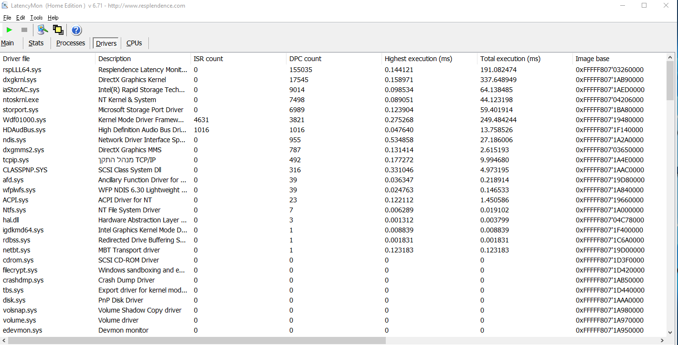Sort by Highest execution (ms) header
Image resolution: width=678 pixels, height=345 pixels.
click(418, 59)
